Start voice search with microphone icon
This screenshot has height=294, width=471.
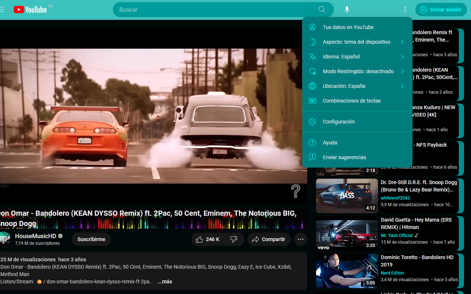point(347,10)
